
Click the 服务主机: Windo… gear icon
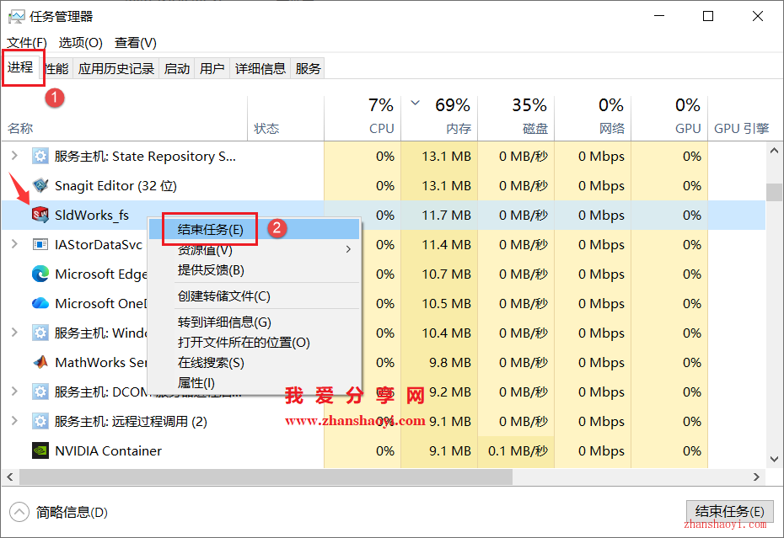[40, 333]
